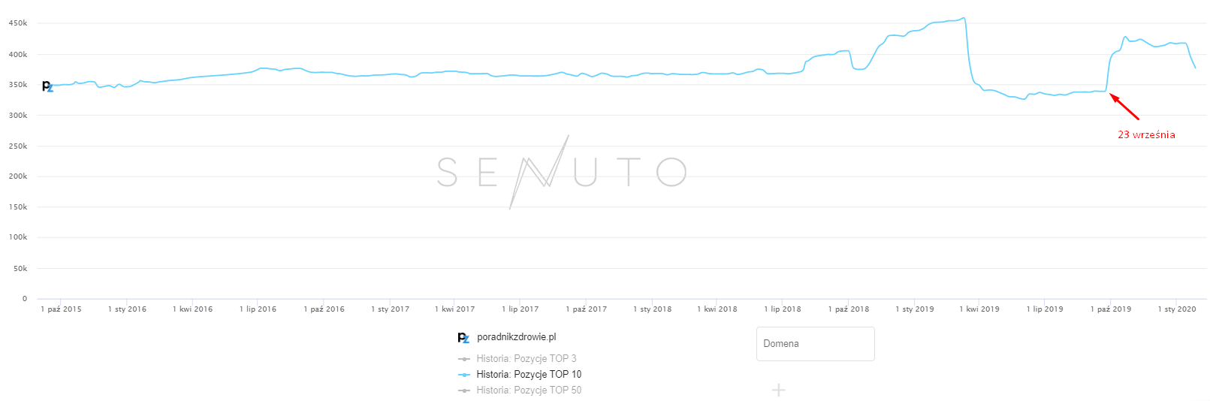The height and width of the screenshot is (401, 1210).
Task: Toggle the Historia: Pozycje TOP 3 series
Action: [526, 359]
